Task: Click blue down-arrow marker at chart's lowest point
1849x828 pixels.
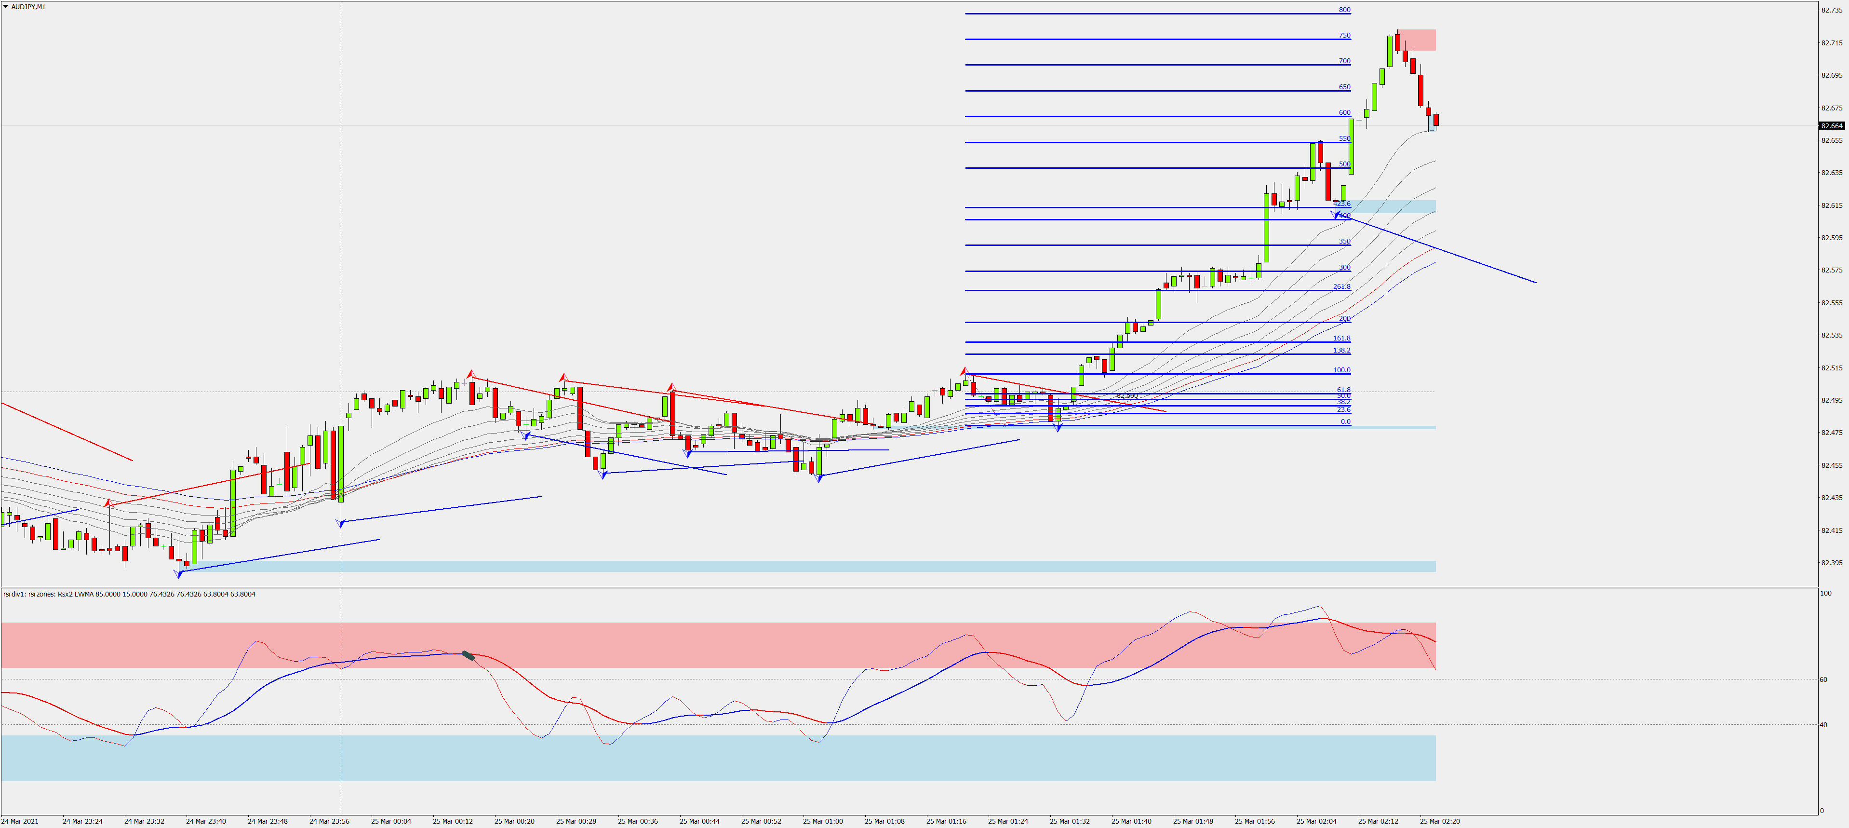Action: click(x=179, y=573)
